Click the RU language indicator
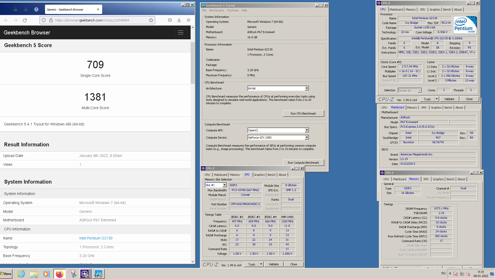Image resolution: width=495 pixels, height=279 pixels. click(x=444, y=273)
